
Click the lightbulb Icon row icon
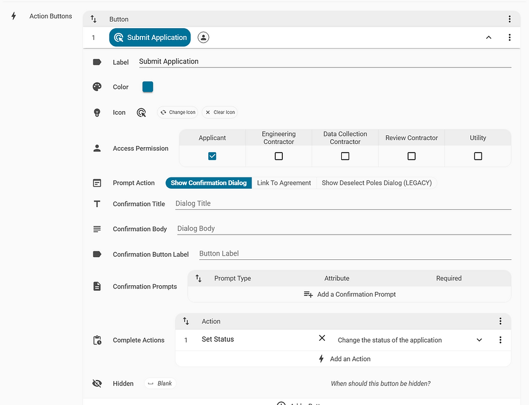click(97, 113)
